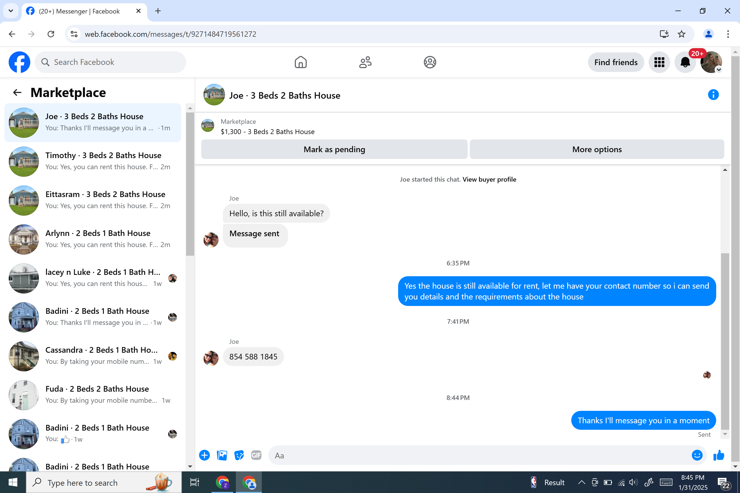Open the tab search dropdown
Screen dimensions: 740x493
tap(11, 11)
